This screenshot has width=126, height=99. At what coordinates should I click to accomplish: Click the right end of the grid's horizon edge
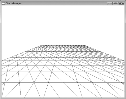[84, 45]
